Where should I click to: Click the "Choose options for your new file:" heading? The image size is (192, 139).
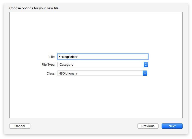point(34,8)
